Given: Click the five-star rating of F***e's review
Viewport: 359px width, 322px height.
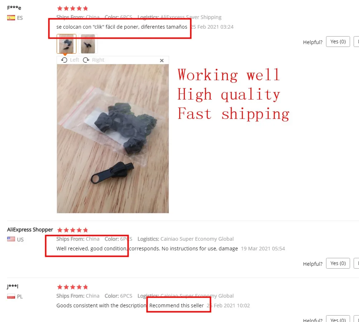Looking at the screenshot, I should click(x=72, y=9).
